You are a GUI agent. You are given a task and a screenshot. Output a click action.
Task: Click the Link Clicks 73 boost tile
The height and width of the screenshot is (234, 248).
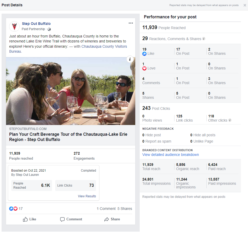76,185
